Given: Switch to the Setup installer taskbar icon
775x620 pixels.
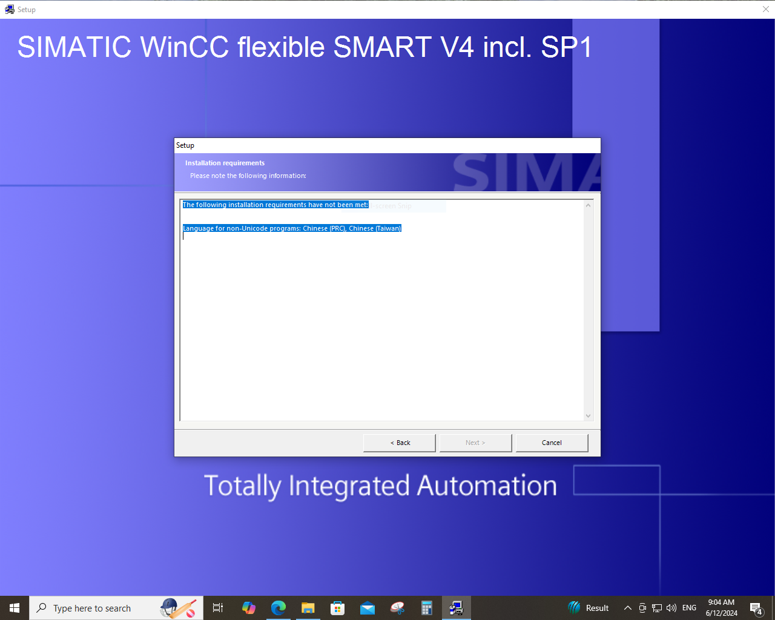Looking at the screenshot, I should [457, 608].
